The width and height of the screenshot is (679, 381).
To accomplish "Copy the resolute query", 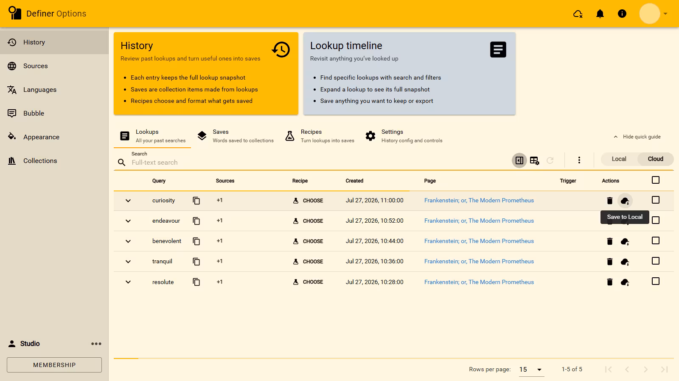I will click(x=196, y=282).
